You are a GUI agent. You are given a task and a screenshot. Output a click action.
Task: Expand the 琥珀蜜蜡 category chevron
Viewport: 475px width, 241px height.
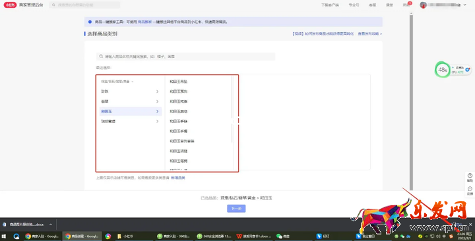(157, 121)
